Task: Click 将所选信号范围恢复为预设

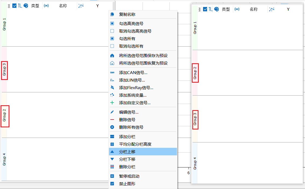Action: (143, 63)
